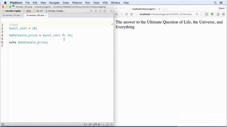The width and height of the screenshot is (227, 127).
Task: Open the Help menu
Action: click(126, 2)
